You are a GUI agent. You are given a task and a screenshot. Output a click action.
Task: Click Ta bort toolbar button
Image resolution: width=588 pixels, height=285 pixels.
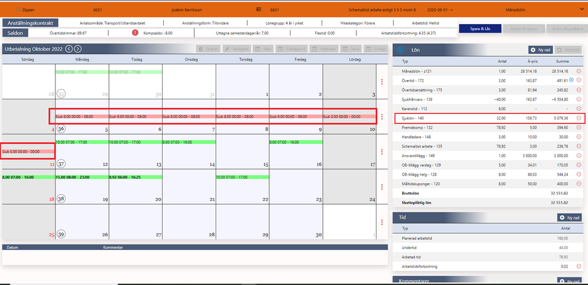point(209,49)
